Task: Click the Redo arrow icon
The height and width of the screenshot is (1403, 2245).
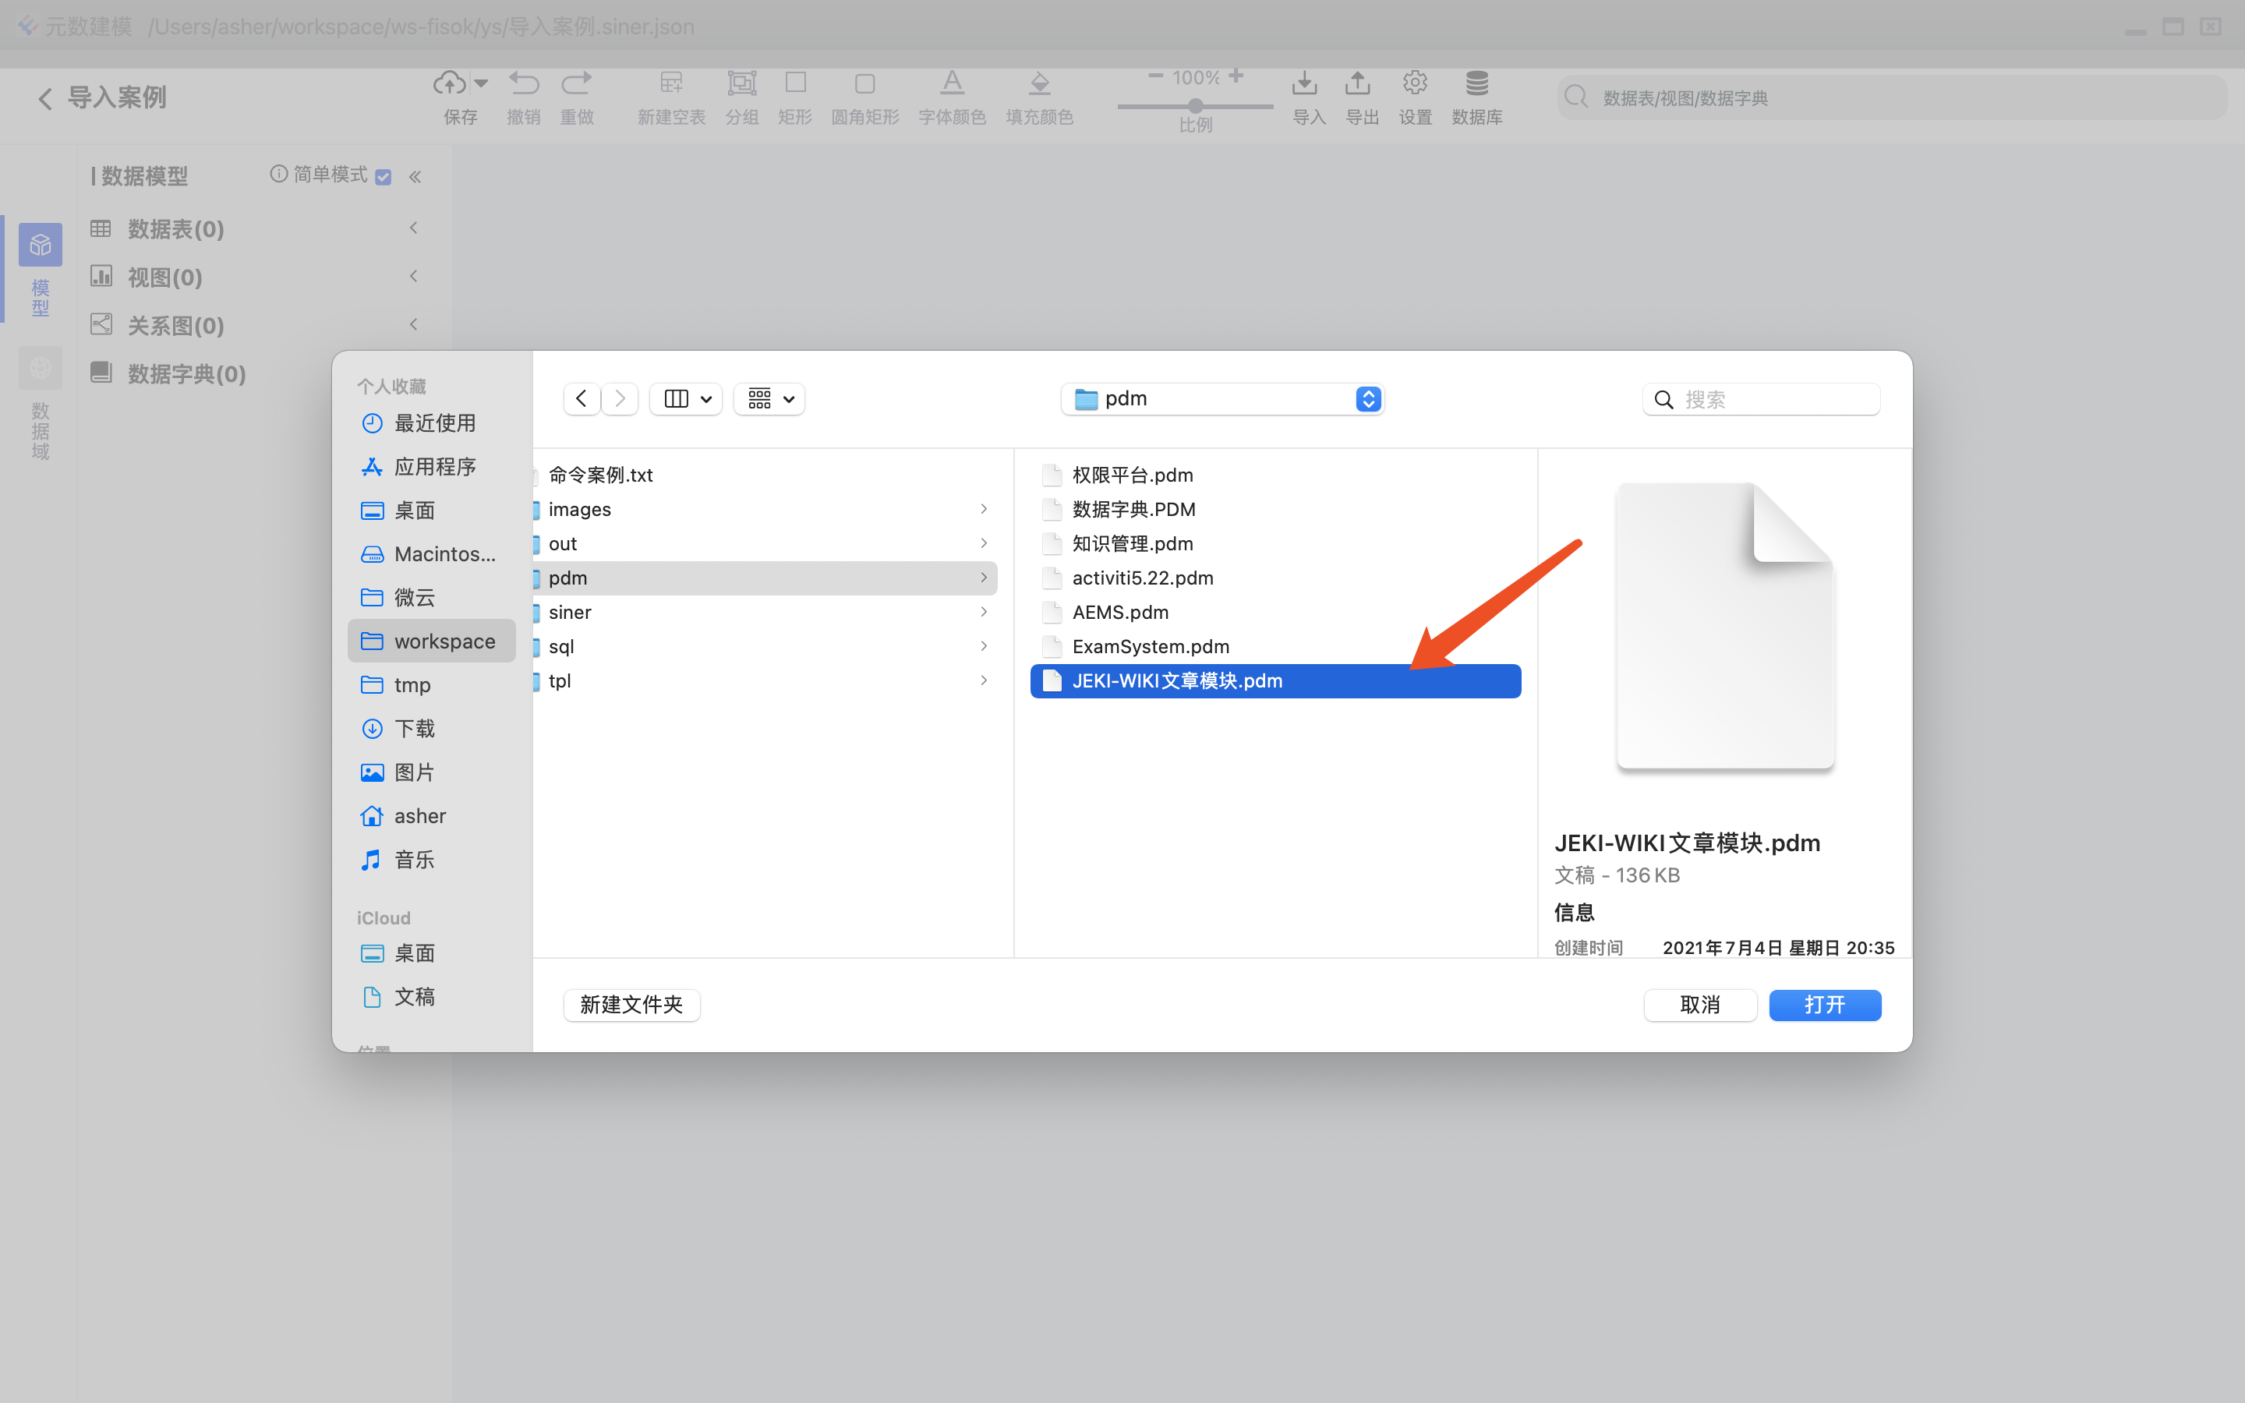Action: (x=576, y=83)
